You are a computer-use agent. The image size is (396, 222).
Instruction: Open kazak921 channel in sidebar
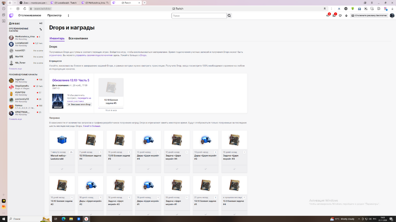pyautogui.click(x=25, y=51)
